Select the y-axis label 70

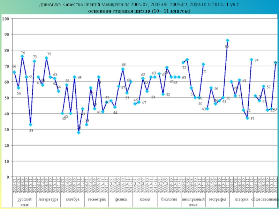pyautogui.click(x=7, y=66)
